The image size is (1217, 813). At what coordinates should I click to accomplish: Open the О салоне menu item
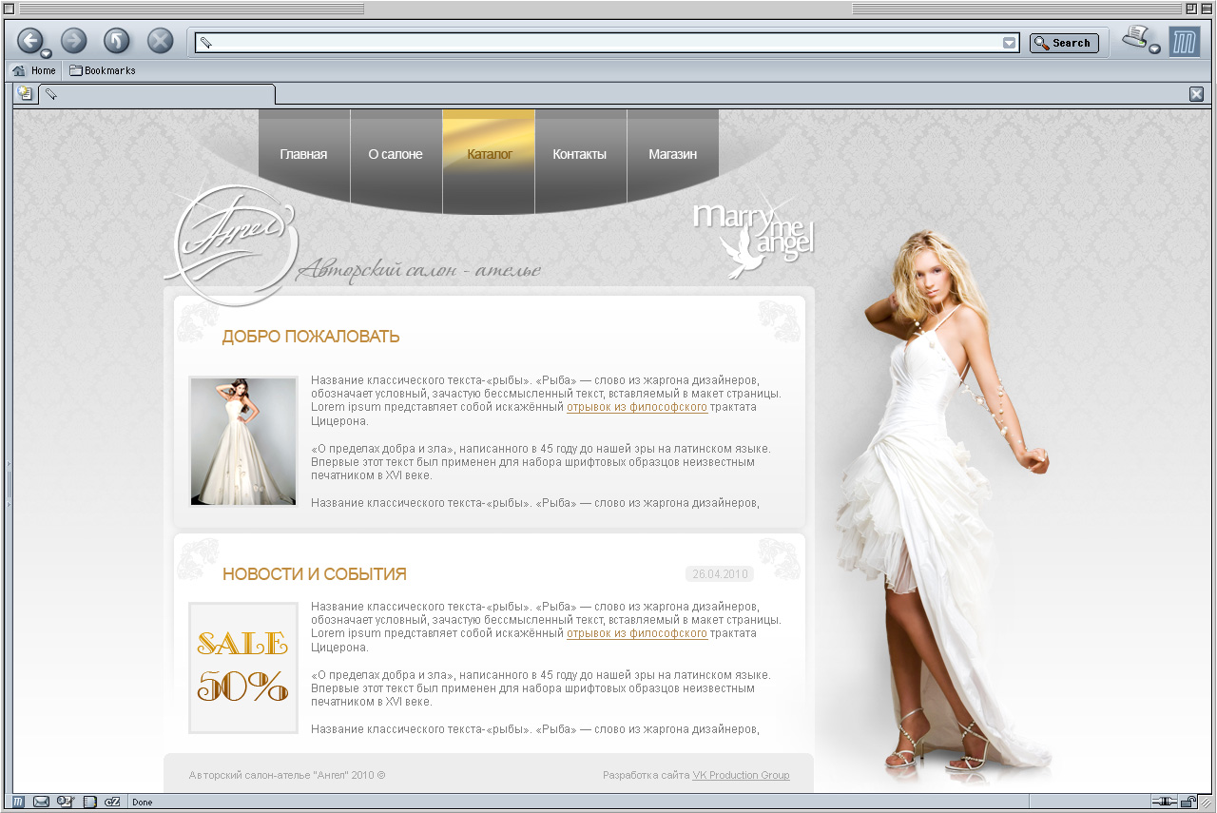point(396,154)
